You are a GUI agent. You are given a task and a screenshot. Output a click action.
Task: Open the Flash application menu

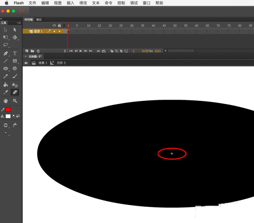(19, 3)
